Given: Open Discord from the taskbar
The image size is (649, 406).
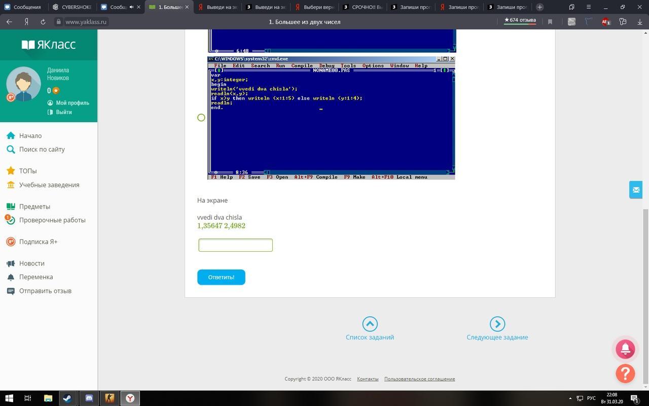Looking at the screenshot, I should pos(89,398).
